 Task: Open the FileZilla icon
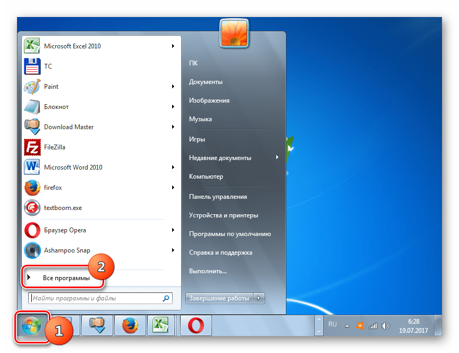pyautogui.click(x=32, y=147)
